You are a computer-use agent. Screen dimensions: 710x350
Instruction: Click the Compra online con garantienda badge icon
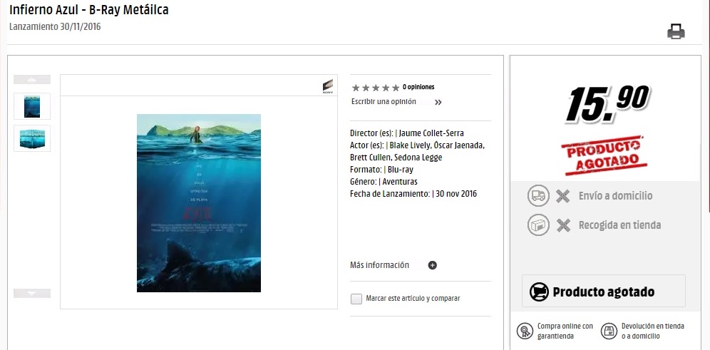(525, 331)
